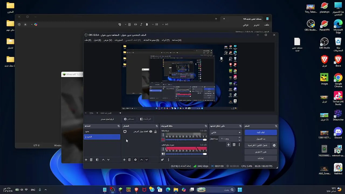This screenshot has width=345, height=194.
Task: Click source Properties button above docks
Action: [129, 119]
